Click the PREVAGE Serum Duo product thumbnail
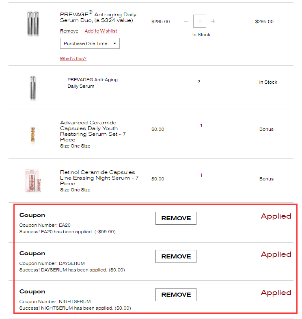The height and width of the screenshot is (319, 302). [33, 24]
